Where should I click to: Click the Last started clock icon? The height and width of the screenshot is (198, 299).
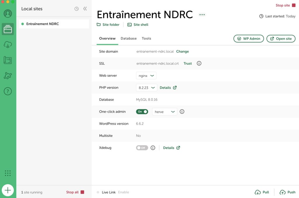pos(261,16)
